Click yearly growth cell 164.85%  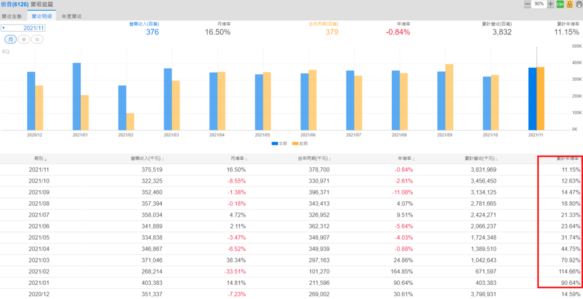[x=403, y=272]
